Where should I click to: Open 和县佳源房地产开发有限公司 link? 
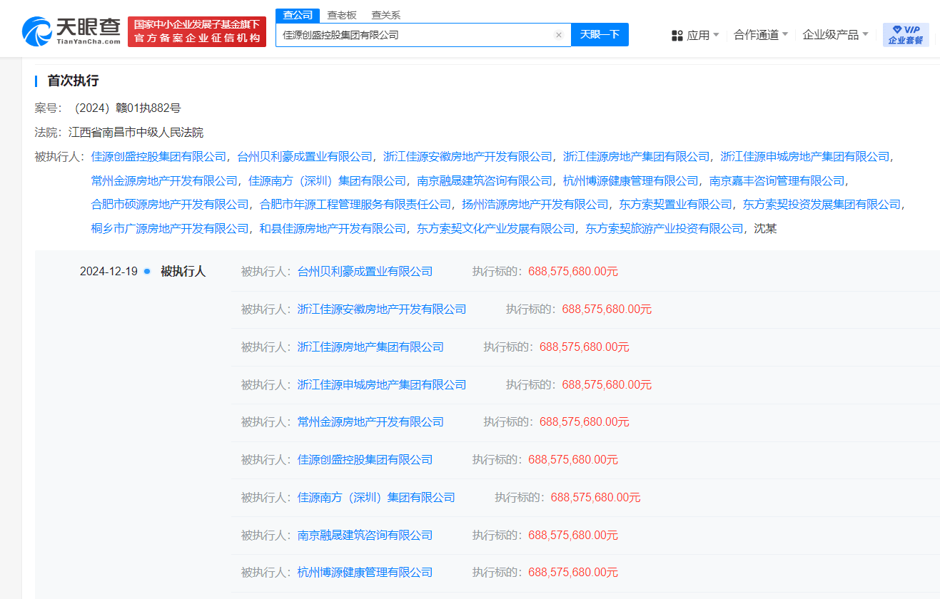[333, 229]
